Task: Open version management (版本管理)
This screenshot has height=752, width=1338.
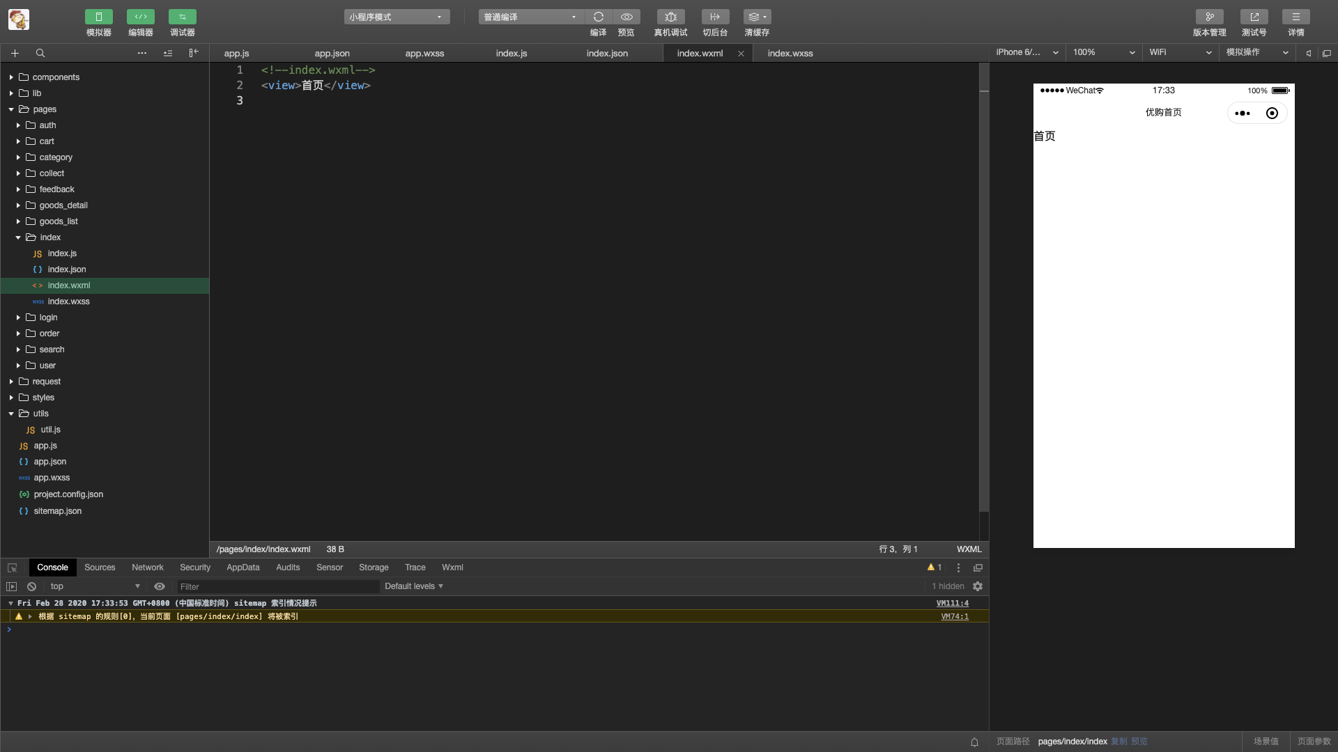Action: 1209,17
